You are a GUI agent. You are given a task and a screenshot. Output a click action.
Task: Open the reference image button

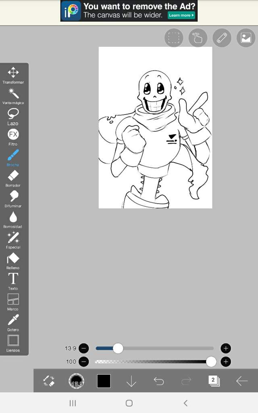[x=246, y=38]
